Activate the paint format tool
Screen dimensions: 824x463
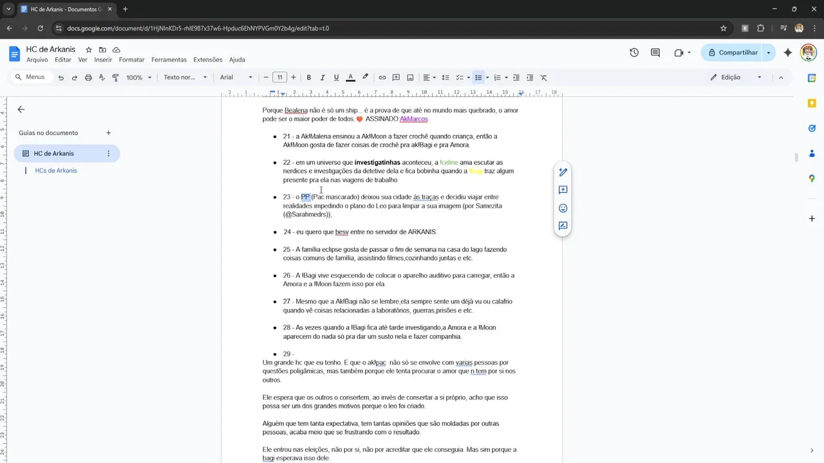click(x=116, y=77)
